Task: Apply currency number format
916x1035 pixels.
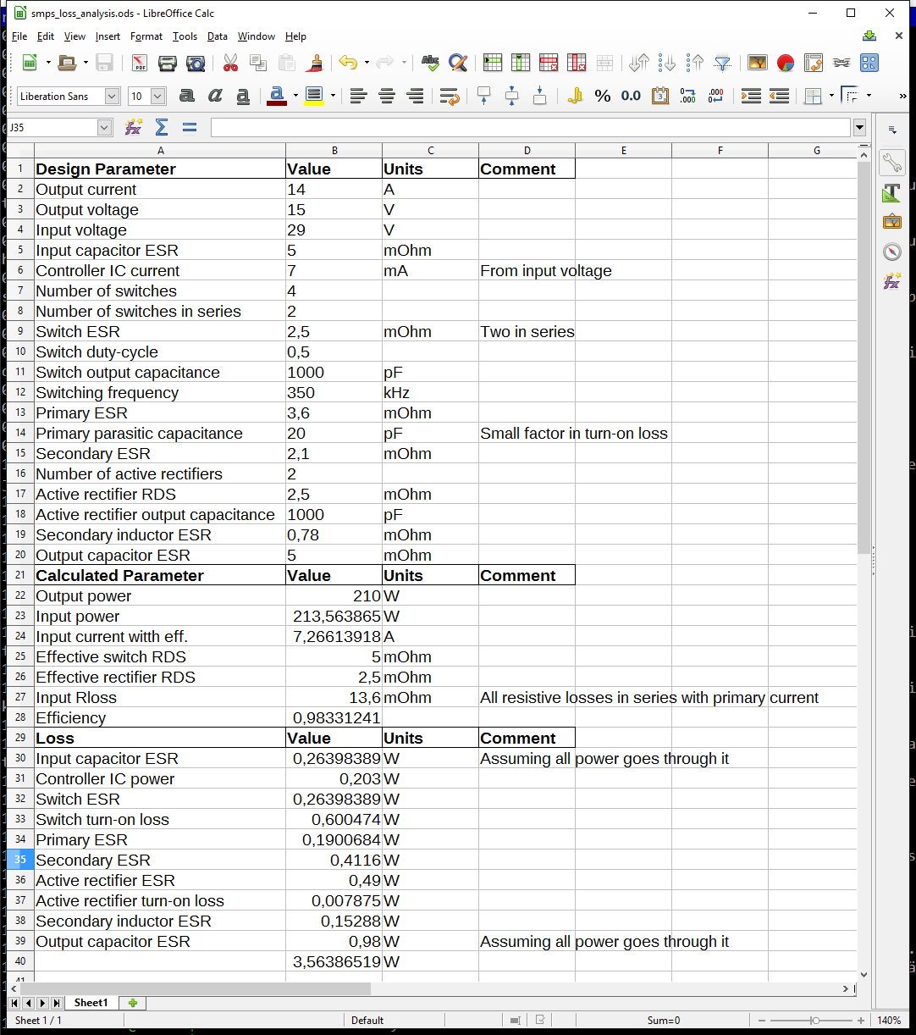Action: pyautogui.click(x=575, y=97)
